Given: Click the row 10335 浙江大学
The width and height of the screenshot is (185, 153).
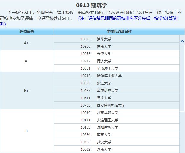Looking at the screenshot, I should coord(117,83).
